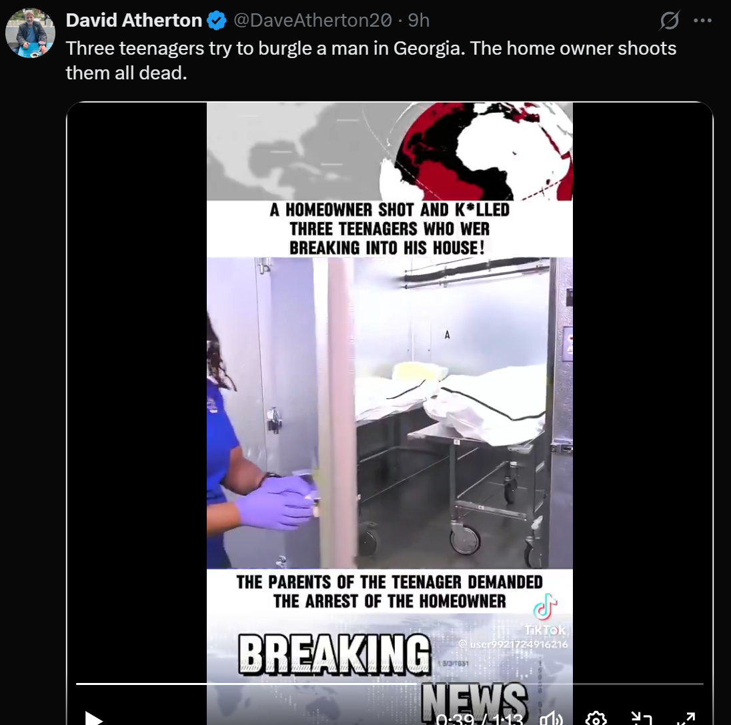This screenshot has width=731, height=725.
Task: Switch video to picture-in-picture mode
Action: 641,718
